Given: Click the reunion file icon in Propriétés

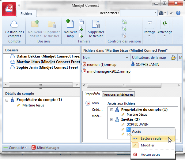Looking at the screenshot, I should click(88, 103).
